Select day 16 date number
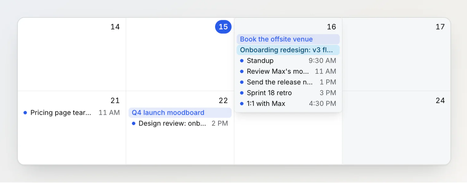 pyautogui.click(x=331, y=27)
